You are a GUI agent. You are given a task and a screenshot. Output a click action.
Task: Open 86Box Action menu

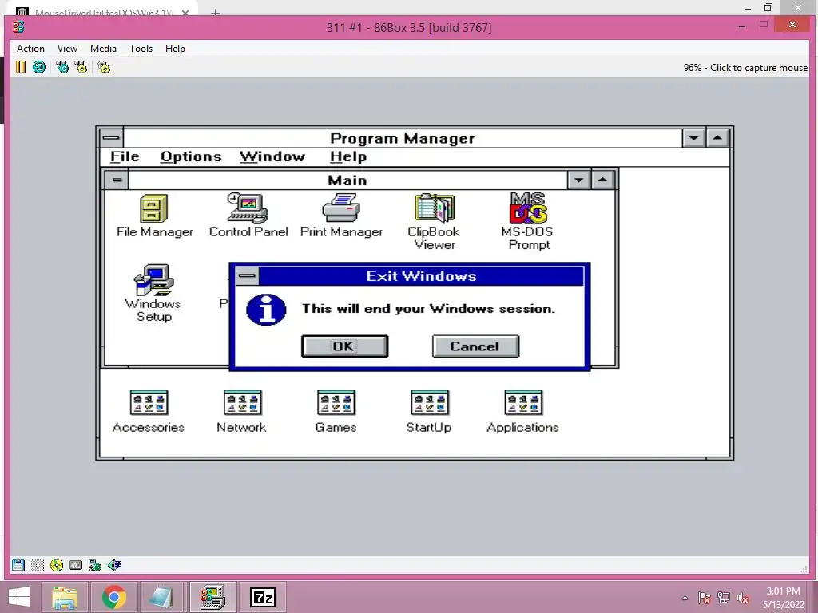(31, 49)
